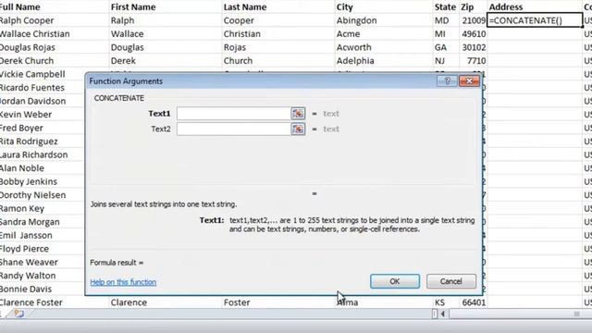The width and height of the screenshot is (592, 333).
Task: Select Rita Rodriguez name cell
Action: (43, 142)
